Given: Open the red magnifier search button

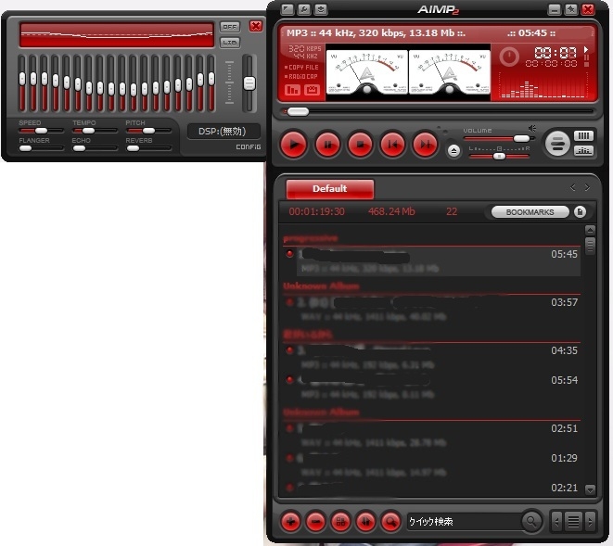Looking at the screenshot, I should [x=390, y=521].
